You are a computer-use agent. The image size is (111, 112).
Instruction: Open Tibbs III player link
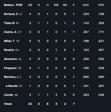[9, 23]
